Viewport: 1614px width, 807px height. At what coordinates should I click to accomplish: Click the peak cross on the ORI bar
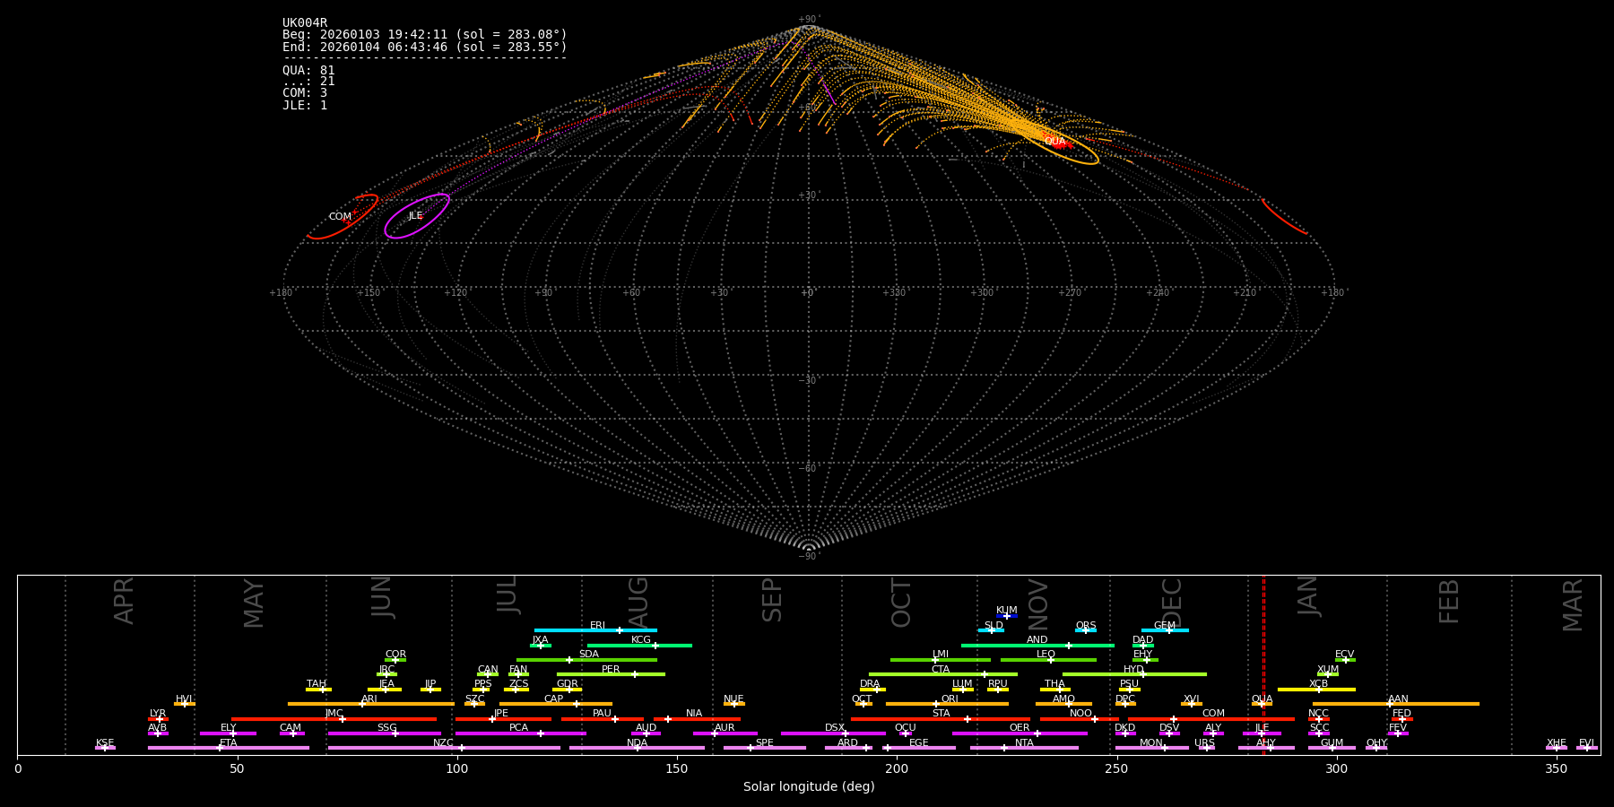point(936,704)
